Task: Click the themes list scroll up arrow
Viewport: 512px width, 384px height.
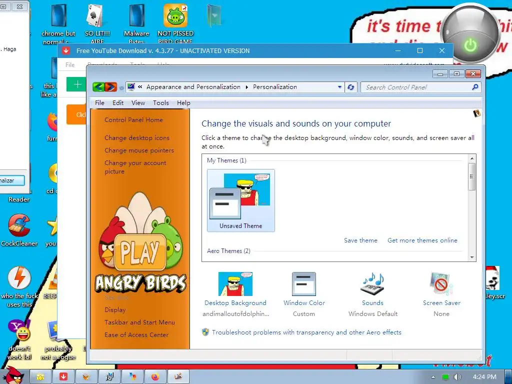Action: tap(471, 158)
